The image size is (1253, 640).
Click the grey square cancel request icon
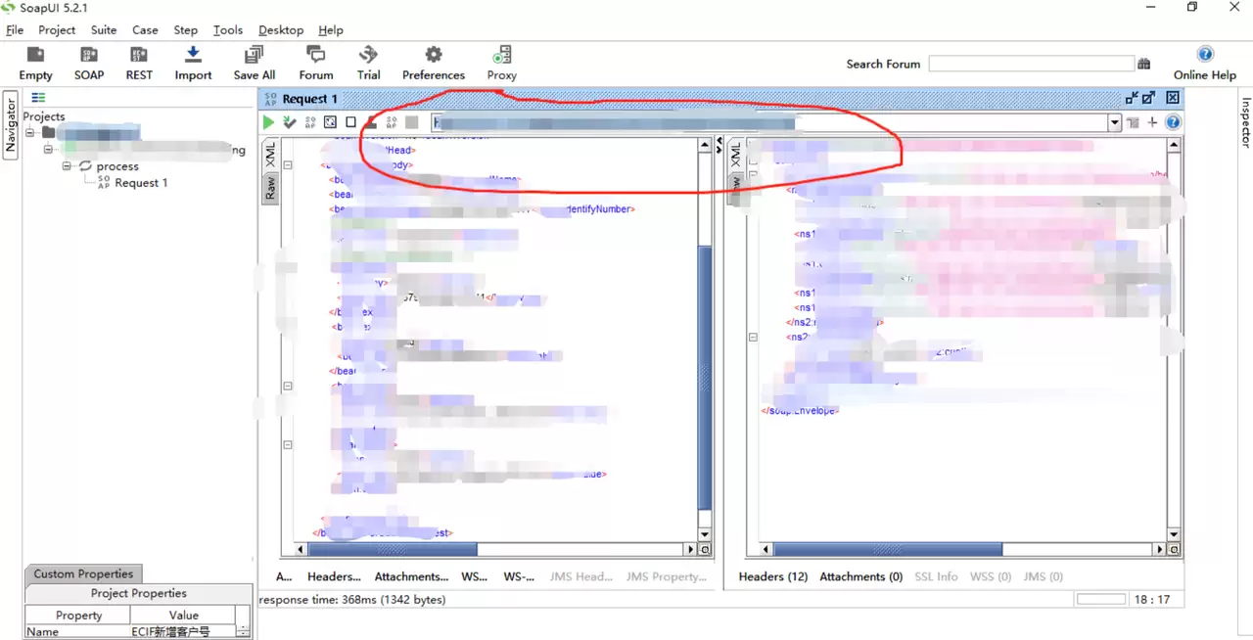(x=412, y=122)
